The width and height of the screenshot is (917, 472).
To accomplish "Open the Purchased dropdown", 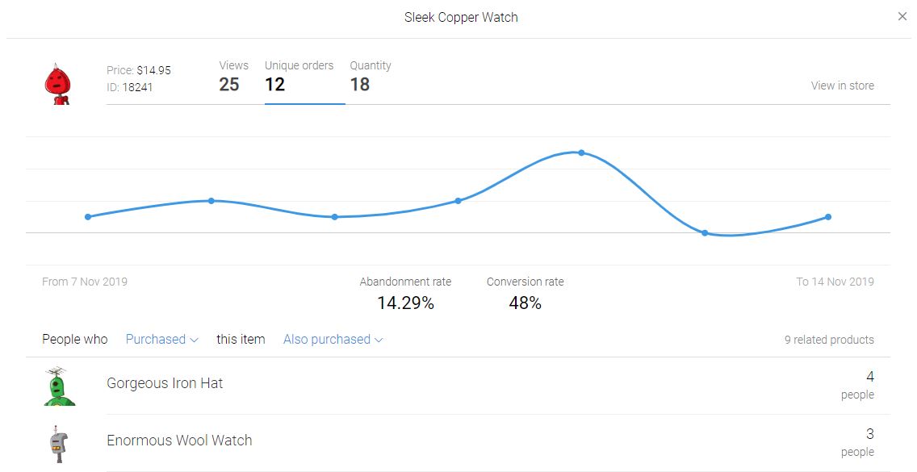I will pyautogui.click(x=162, y=339).
